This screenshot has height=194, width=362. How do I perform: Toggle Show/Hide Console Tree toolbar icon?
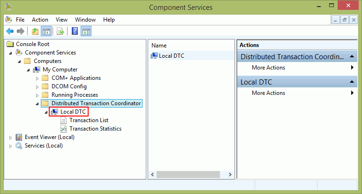click(46, 31)
